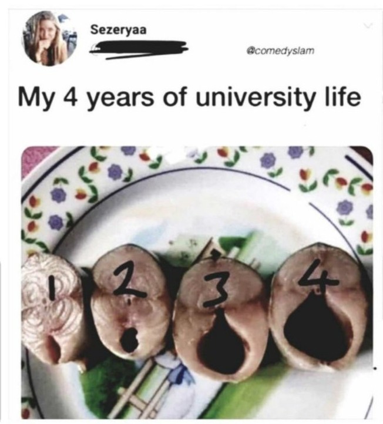Click the handwritten number 1

54,288
